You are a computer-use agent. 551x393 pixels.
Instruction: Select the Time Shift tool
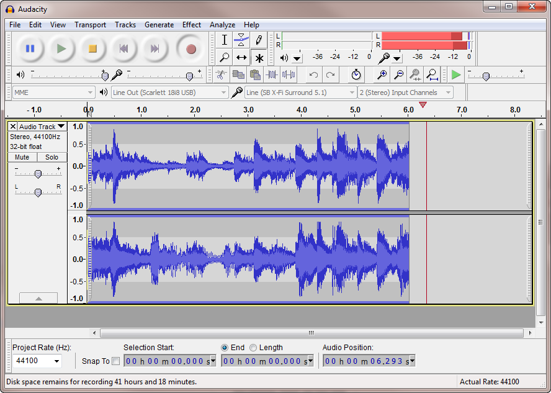pos(241,57)
